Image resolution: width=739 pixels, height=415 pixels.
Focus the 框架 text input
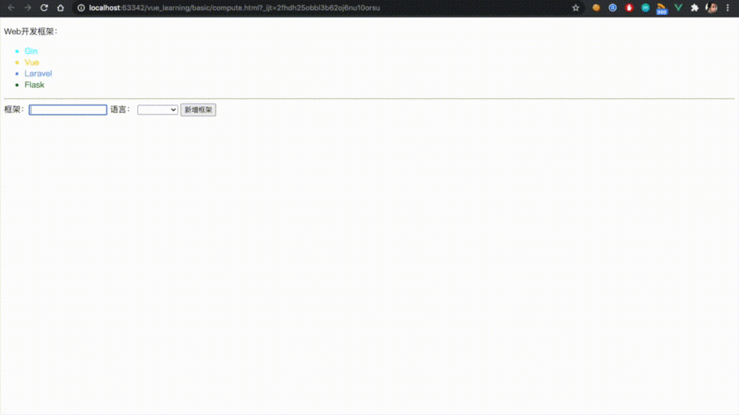click(x=68, y=110)
